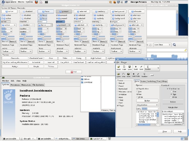Screen dimensions: 189x141
Task: Select the Clam theme radio button
Action: (x=118, y=103)
